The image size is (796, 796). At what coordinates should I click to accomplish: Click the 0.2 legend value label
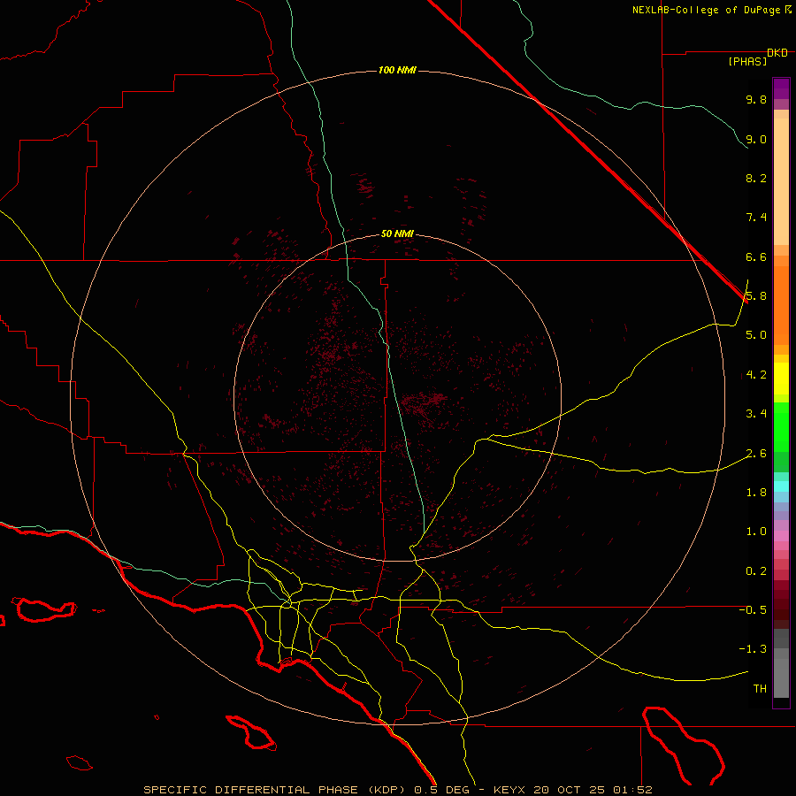756,571
